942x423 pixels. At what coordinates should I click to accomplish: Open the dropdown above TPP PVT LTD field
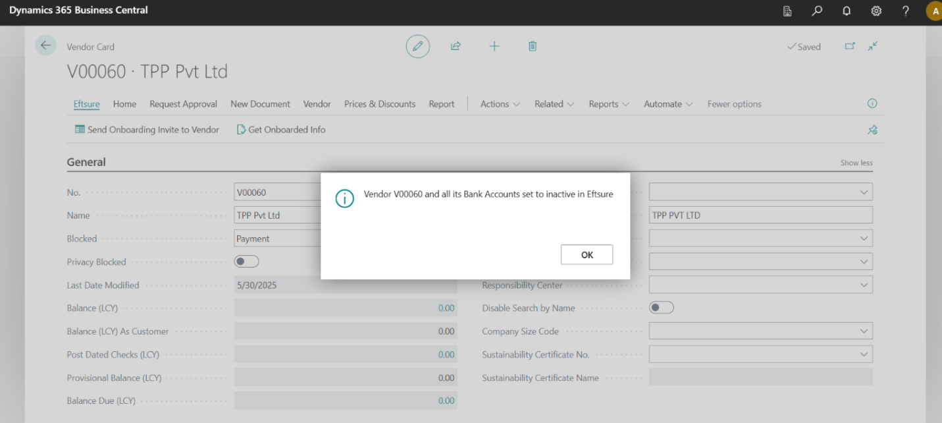[864, 192]
